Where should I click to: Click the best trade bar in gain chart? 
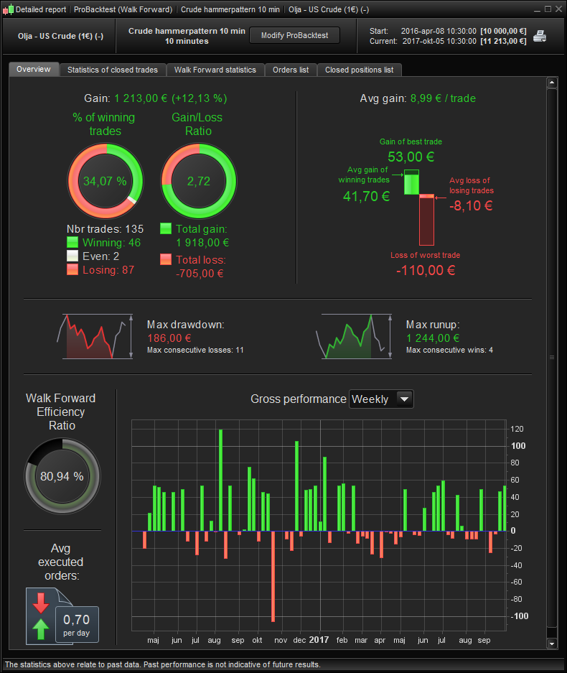412,182
